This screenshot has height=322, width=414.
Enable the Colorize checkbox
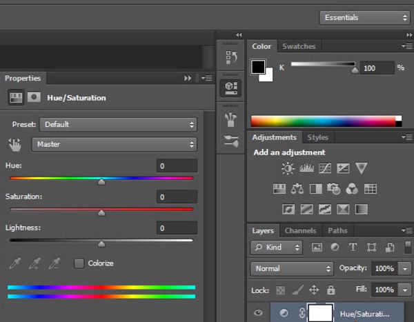[x=79, y=263]
